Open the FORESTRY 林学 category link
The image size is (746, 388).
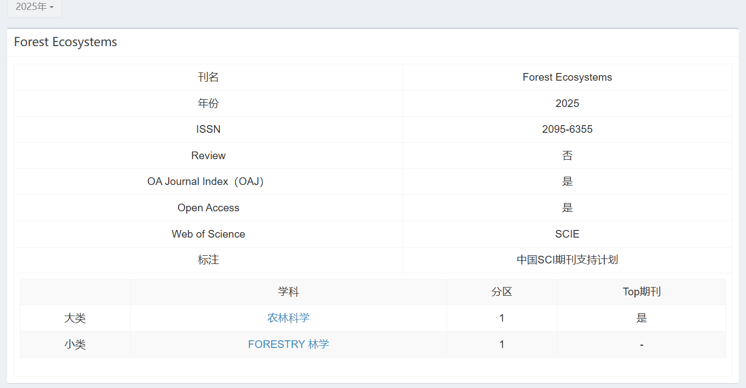coord(288,345)
